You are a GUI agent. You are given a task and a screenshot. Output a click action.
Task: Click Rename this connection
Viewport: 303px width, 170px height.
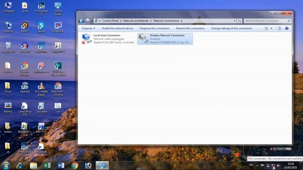190,28
